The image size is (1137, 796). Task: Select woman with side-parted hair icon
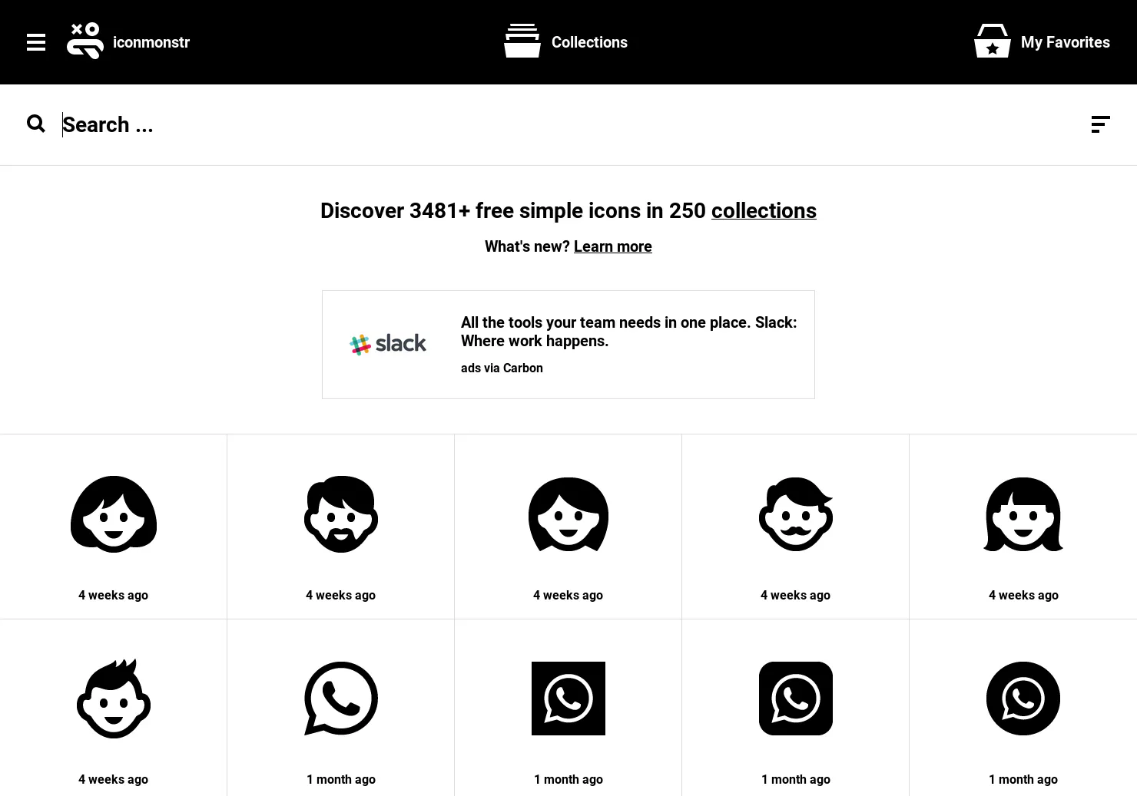568,514
